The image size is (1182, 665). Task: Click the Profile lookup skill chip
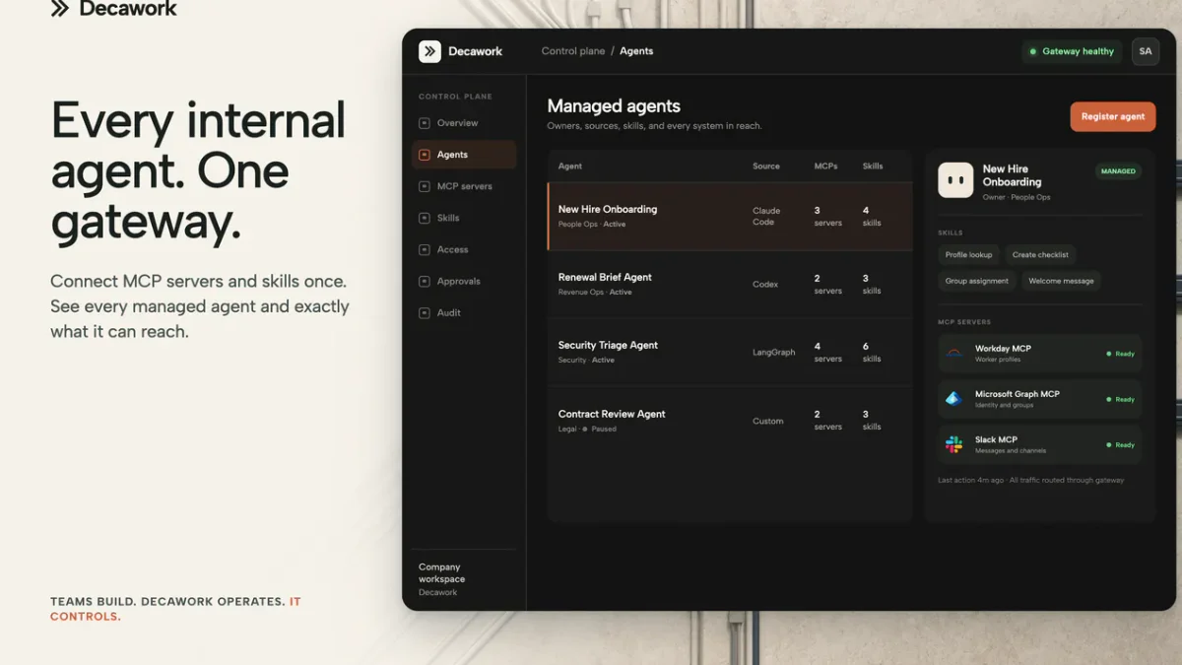pyautogui.click(x=968, y=254)
